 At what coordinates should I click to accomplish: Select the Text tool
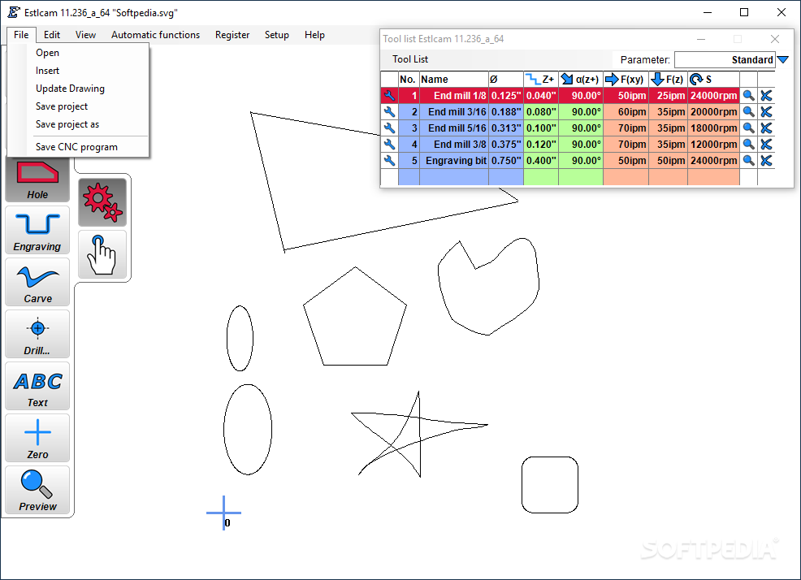[x=37, y=387]
